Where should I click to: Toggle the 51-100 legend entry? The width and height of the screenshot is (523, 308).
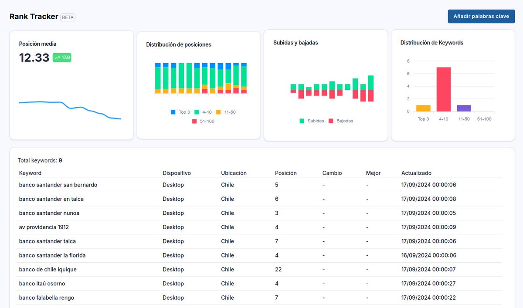[x=203, y=121]
